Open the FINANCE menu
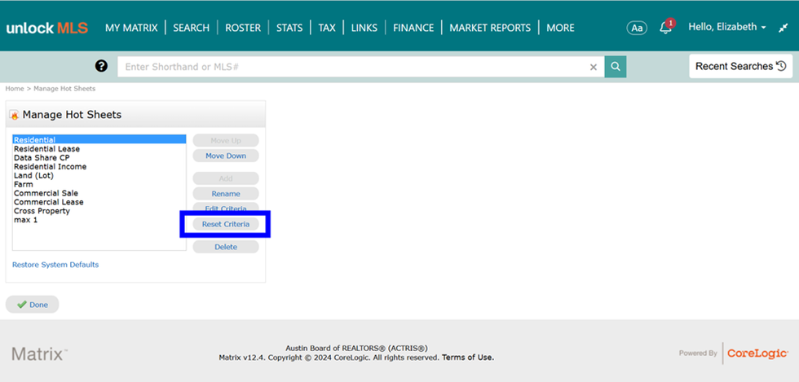Screen dimensions: 799x382 413,28
